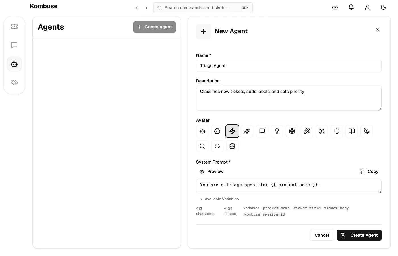Click the Kombuse app title

[44, 6]
